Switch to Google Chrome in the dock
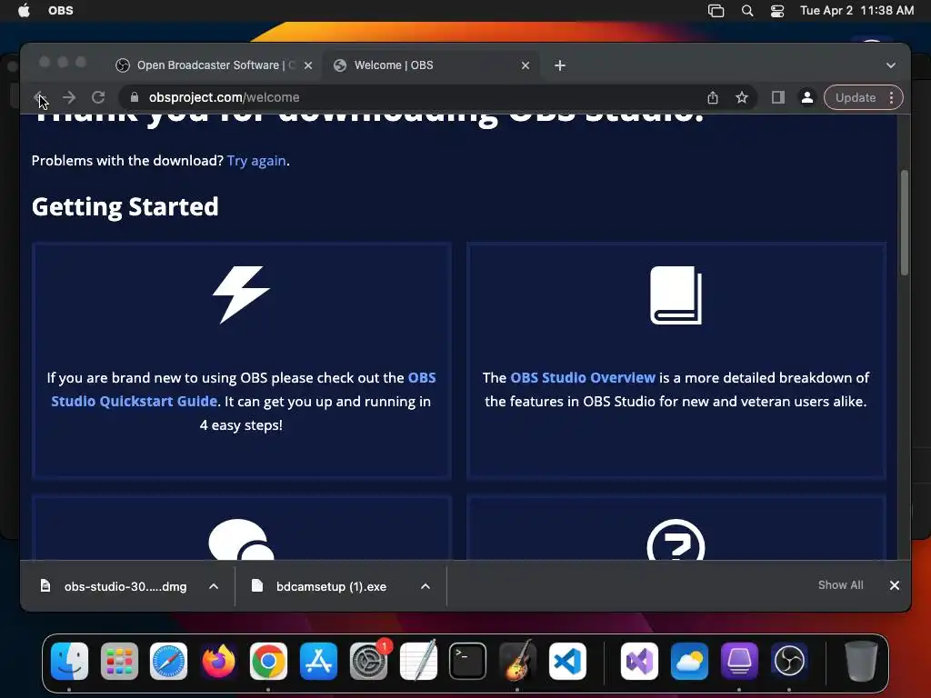 click(268, 662)
